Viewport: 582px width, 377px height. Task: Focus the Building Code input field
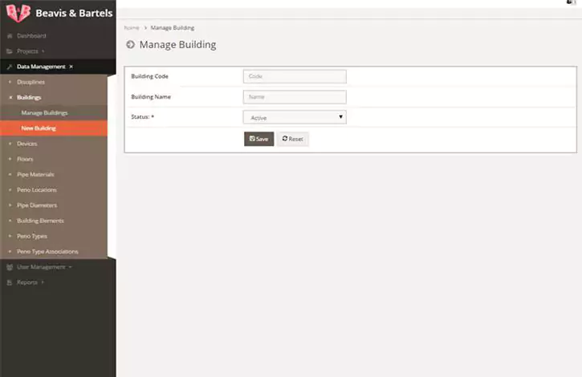294,76
